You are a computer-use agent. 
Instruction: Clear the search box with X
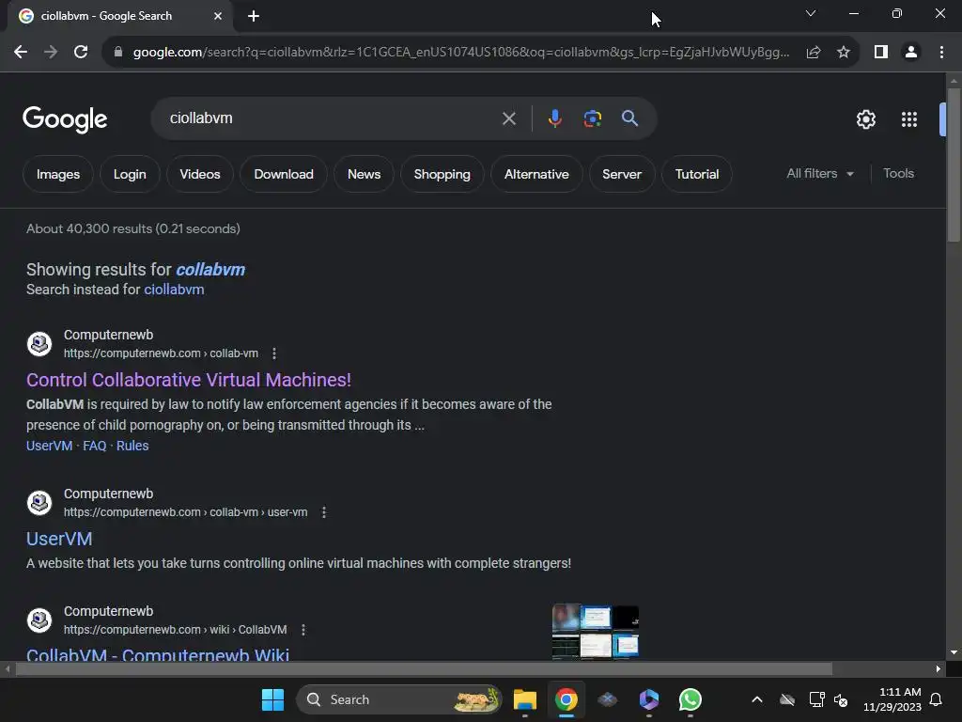(x=509, y=118)
